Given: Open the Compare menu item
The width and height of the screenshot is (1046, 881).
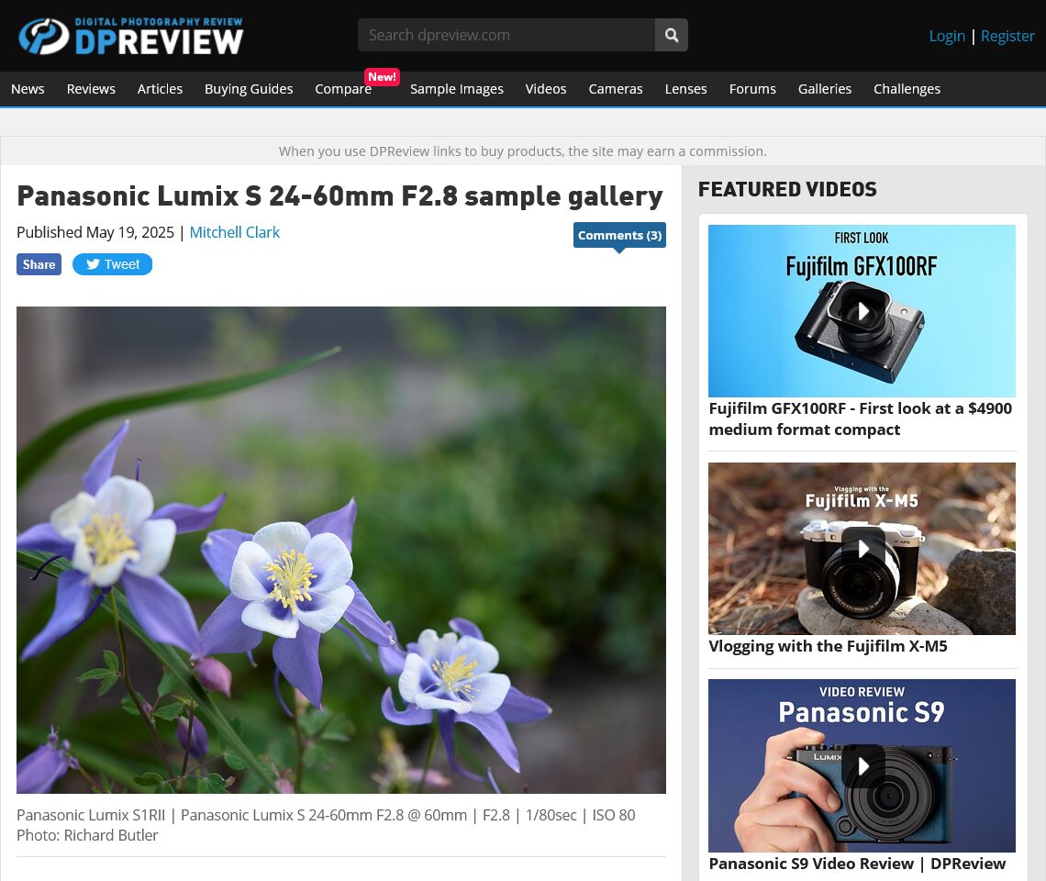Looking at the screenshot, I should point(343,89).
